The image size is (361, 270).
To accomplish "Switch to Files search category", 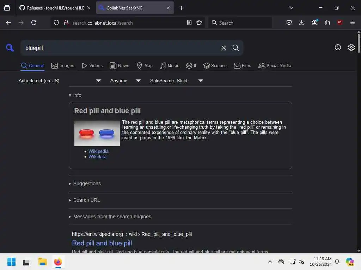I will pyautogui.click(x=243, y=66).
